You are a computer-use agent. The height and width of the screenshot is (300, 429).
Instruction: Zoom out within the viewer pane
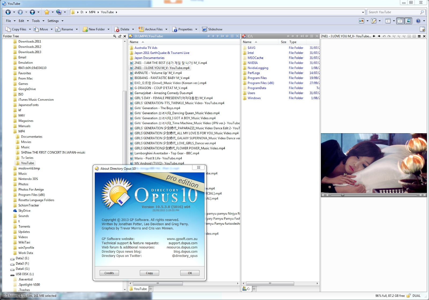click(399, 36)
